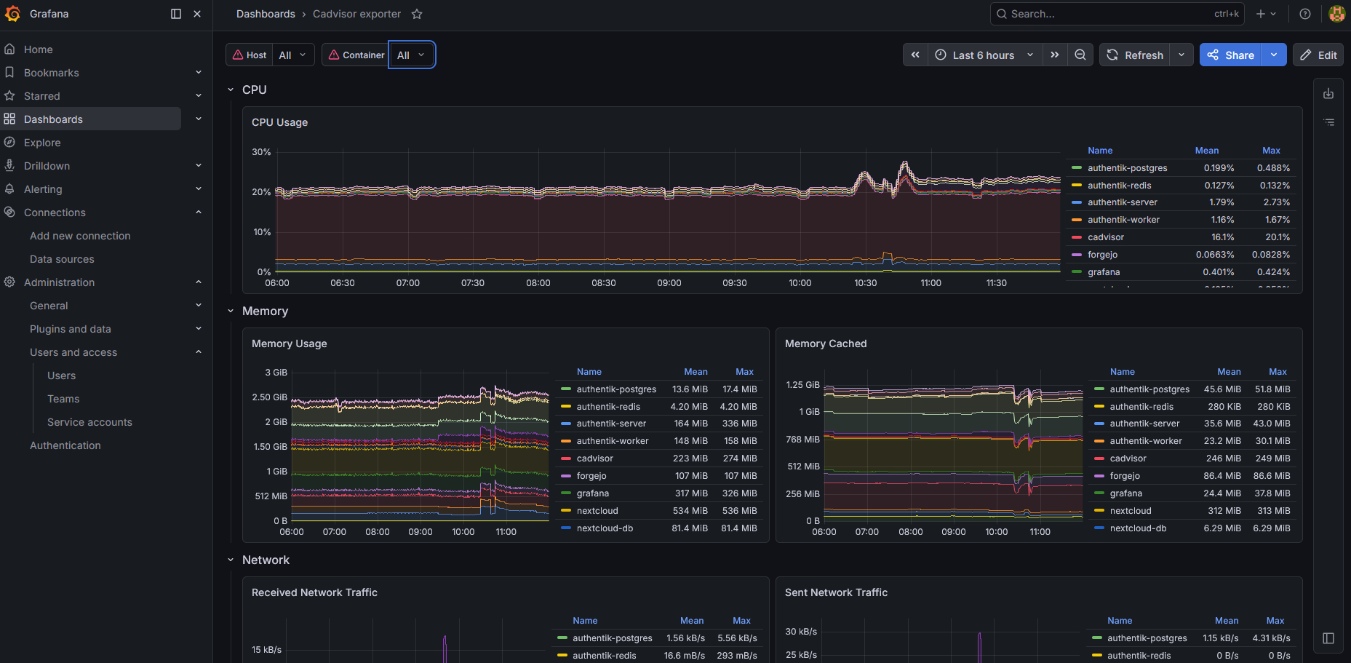The height and width of the screenshot is (663, 1351).
Task: Expand the Plugins and data section
Action: [x=199, y=329]
